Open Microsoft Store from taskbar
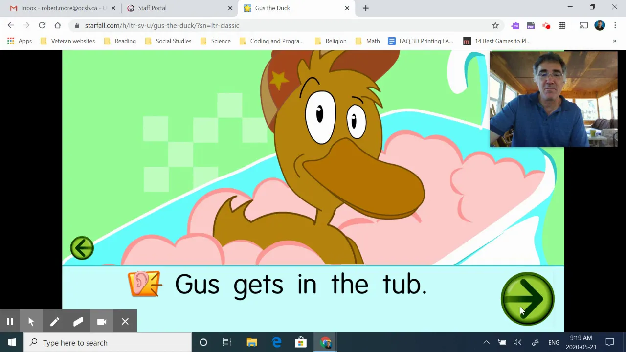This screenshot has height=352, width=626. (x=301, y=343)
